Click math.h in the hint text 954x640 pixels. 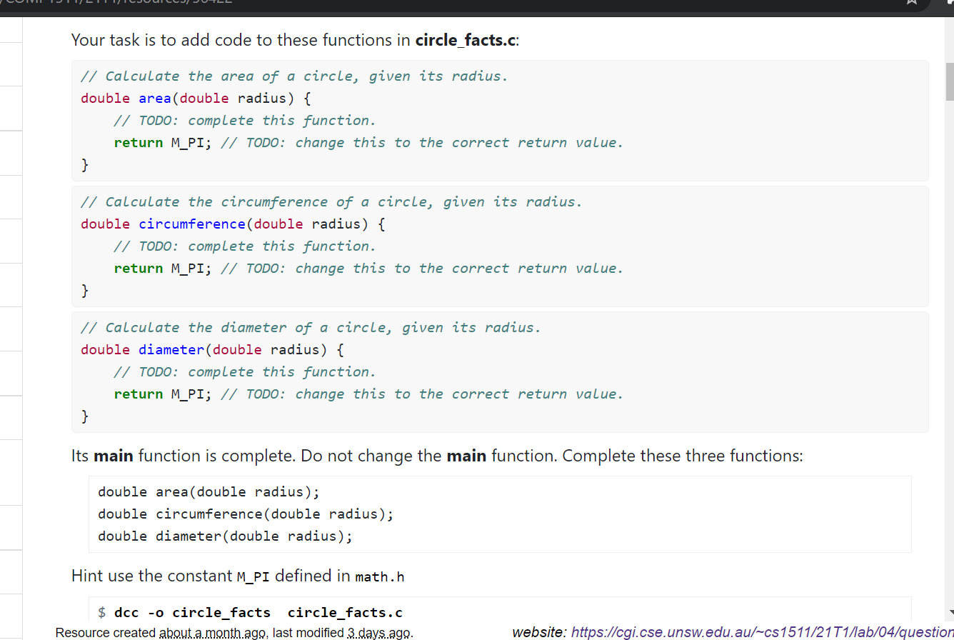click(379, 576)
